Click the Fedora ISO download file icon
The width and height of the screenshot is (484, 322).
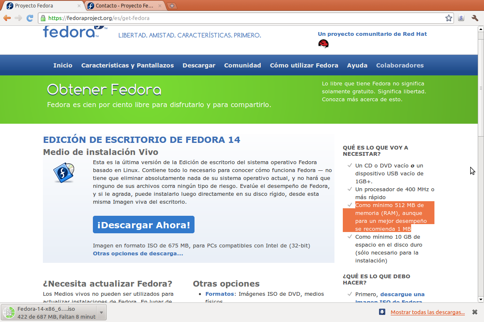point(9,312)
